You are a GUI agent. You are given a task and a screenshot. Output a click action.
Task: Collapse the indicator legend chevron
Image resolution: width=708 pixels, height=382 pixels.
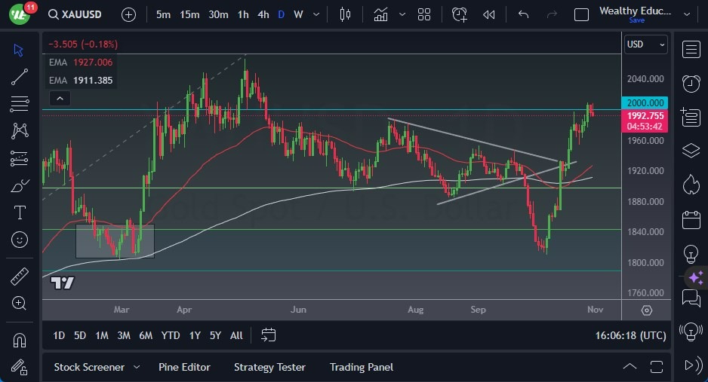(x=60, y=98)
